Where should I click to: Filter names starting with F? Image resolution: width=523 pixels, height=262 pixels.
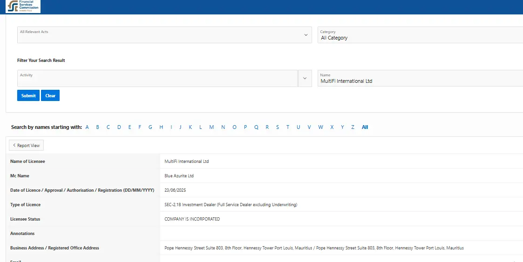click(x=140, y=127)
